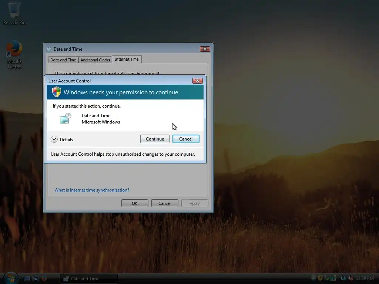
Task: Click 'Windows needs your permission to continue' banner
Action: coord(125,92)
